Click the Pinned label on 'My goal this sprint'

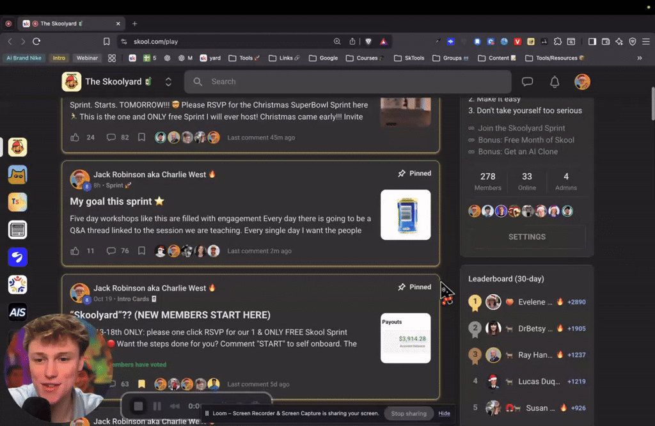[414, 173]
